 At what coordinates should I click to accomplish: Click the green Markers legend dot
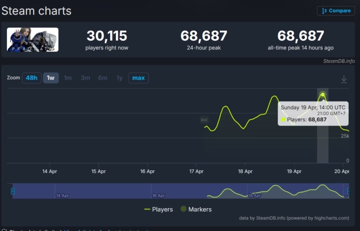pos(183,209)
